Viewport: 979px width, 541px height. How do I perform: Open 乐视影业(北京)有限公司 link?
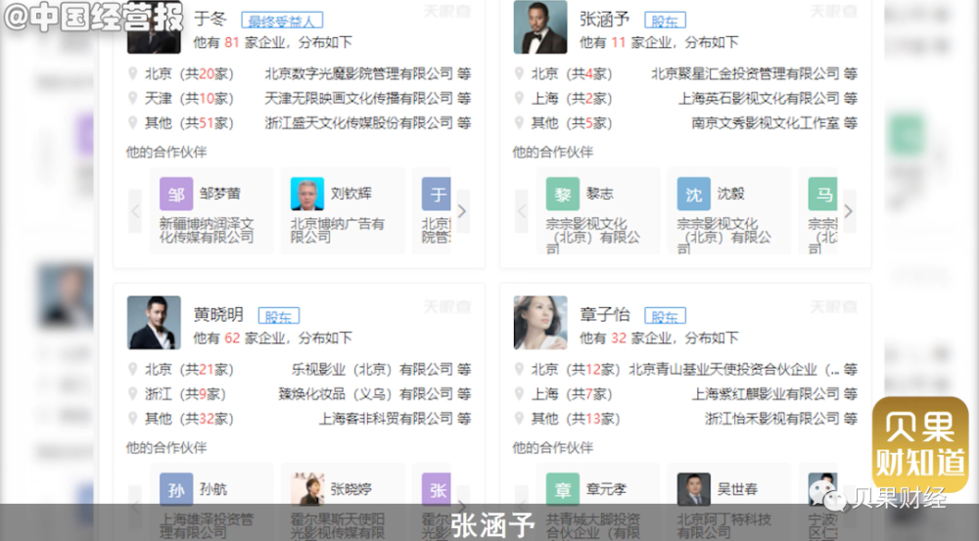(373, 370)
